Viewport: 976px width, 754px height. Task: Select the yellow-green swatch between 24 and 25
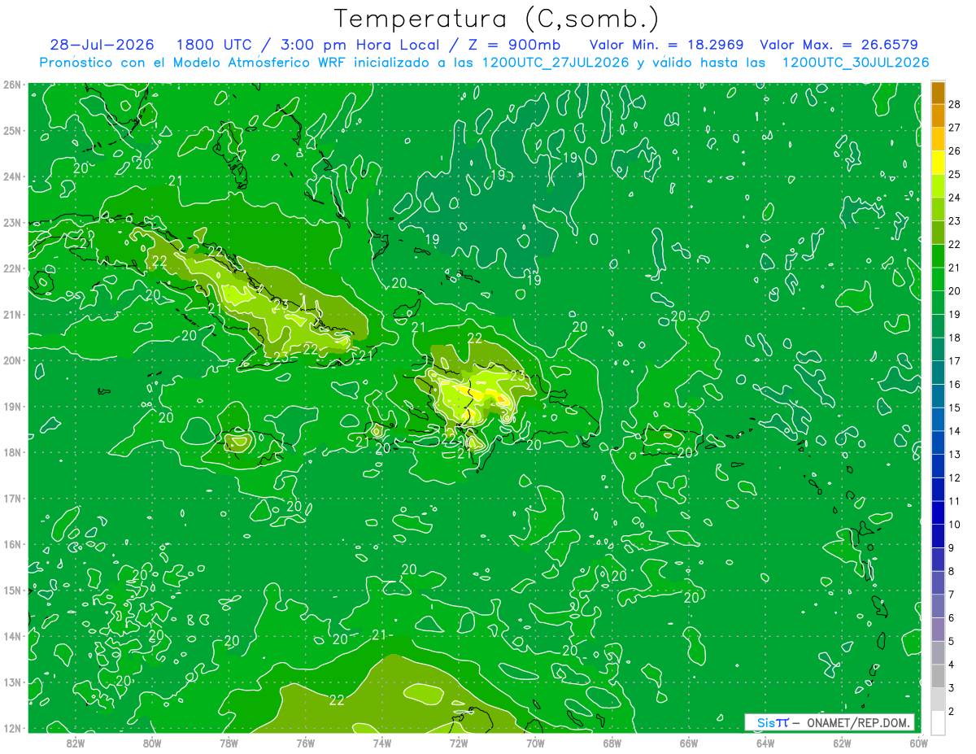pos(938,185)
